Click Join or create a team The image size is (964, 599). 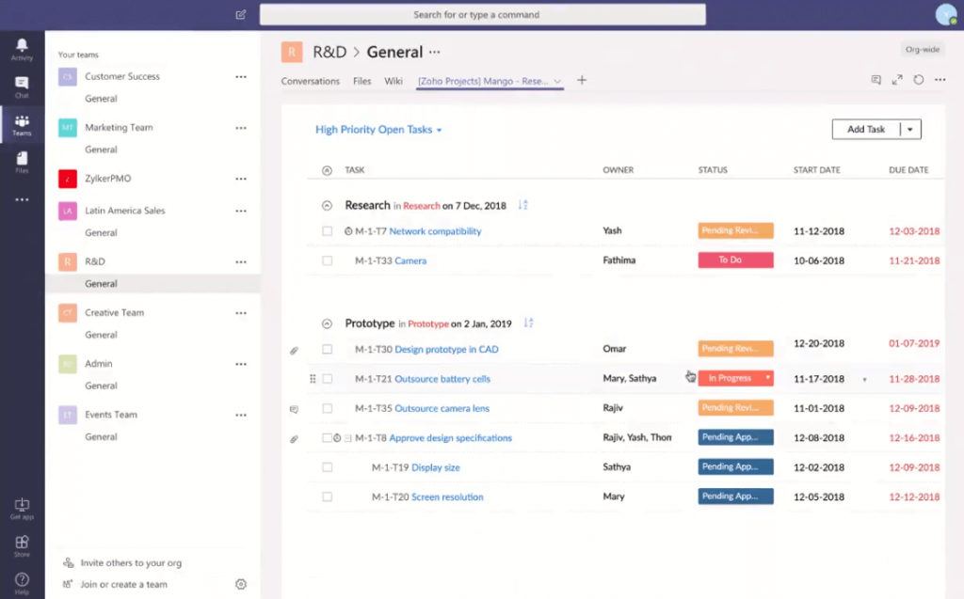tap(123, 584)
